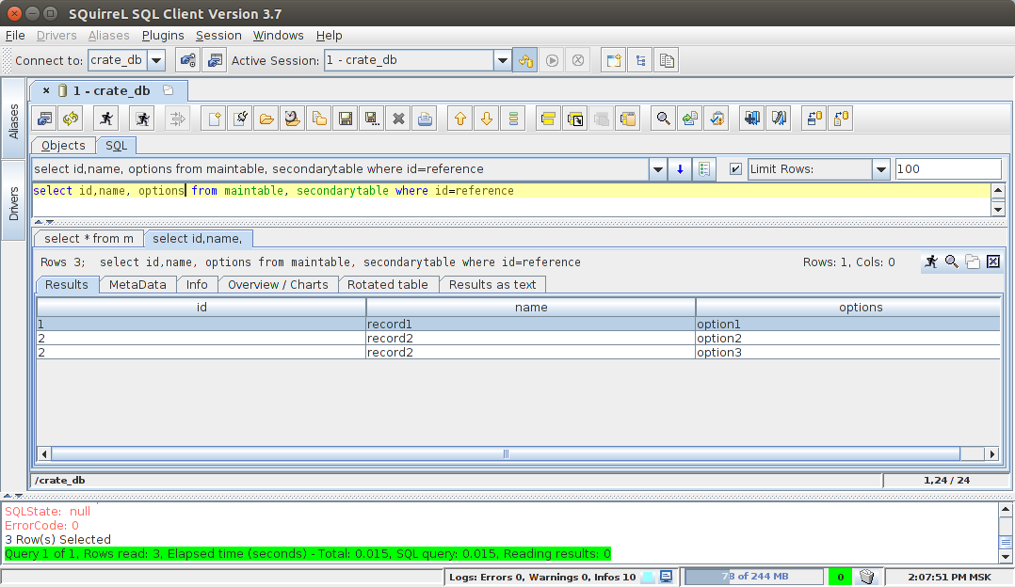This screenshot has height=587, width=1015.
Task: Click the memory usage bar
Action: [x=753, y=576]
